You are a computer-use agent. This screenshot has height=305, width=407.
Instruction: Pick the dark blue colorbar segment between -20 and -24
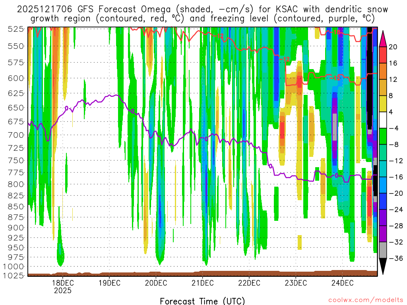(x=383, y=201)
